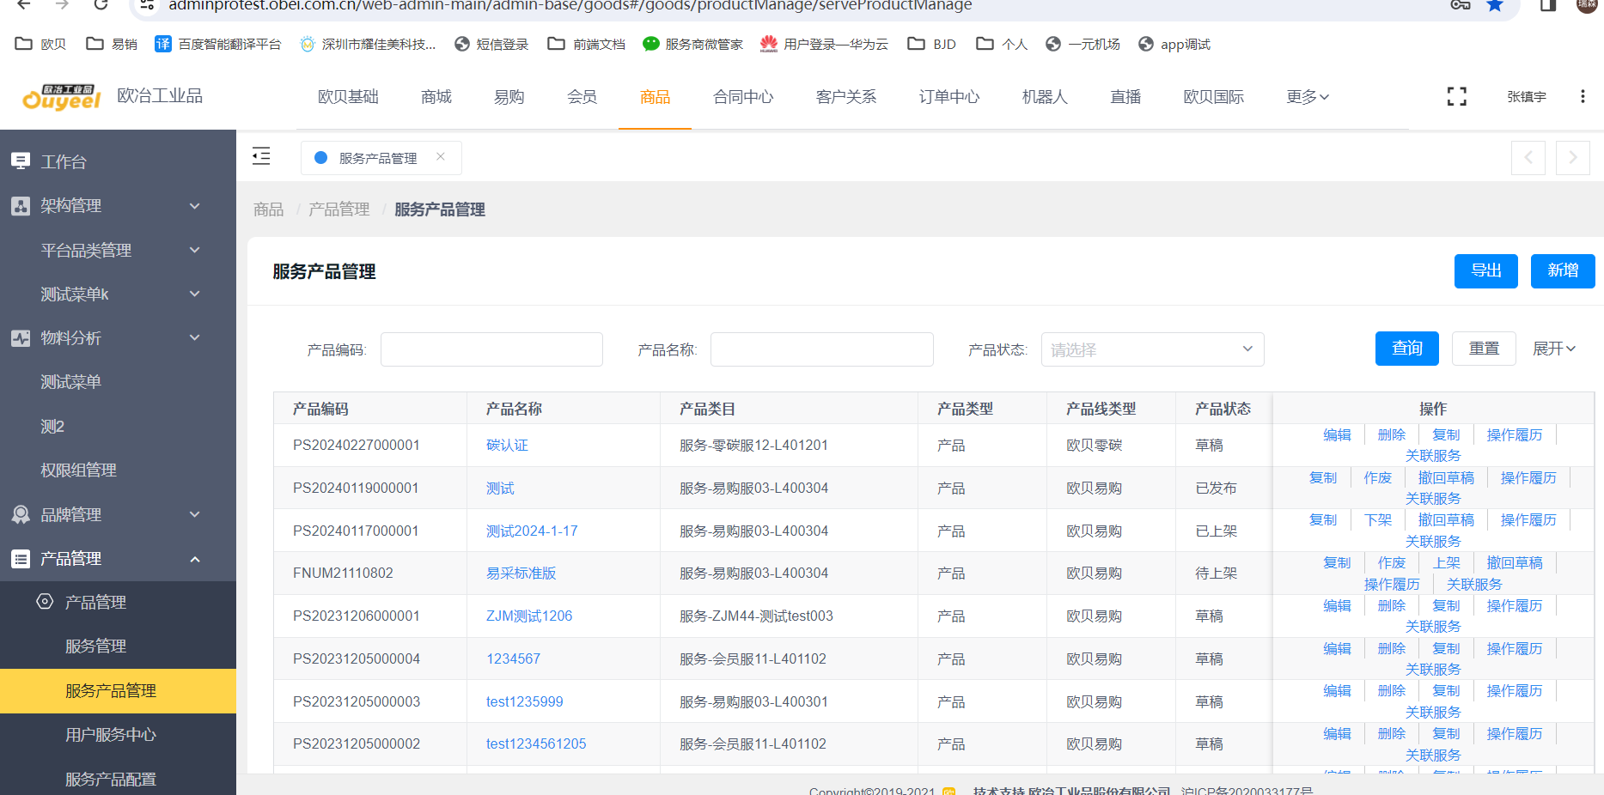Focus the 产品编码 input field
The image size is (1604, 795).
(x=491, y=349)
